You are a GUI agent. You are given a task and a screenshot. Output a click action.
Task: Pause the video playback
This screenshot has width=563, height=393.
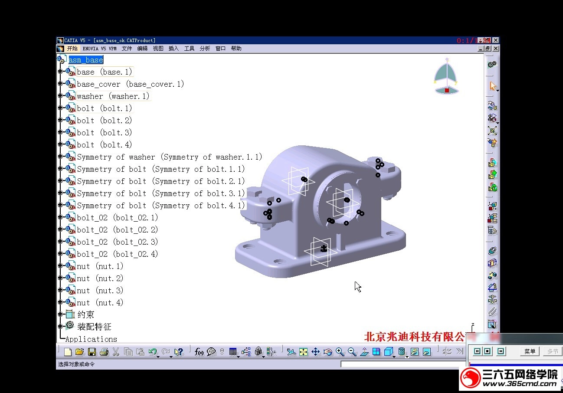coord(477,351)
